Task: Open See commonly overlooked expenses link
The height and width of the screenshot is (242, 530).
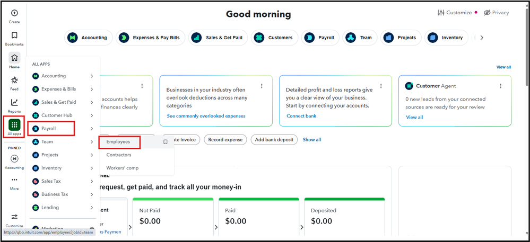Action: click(x=206, y=116)
